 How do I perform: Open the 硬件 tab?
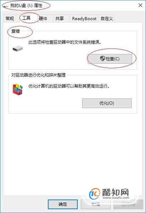(43, 18)
